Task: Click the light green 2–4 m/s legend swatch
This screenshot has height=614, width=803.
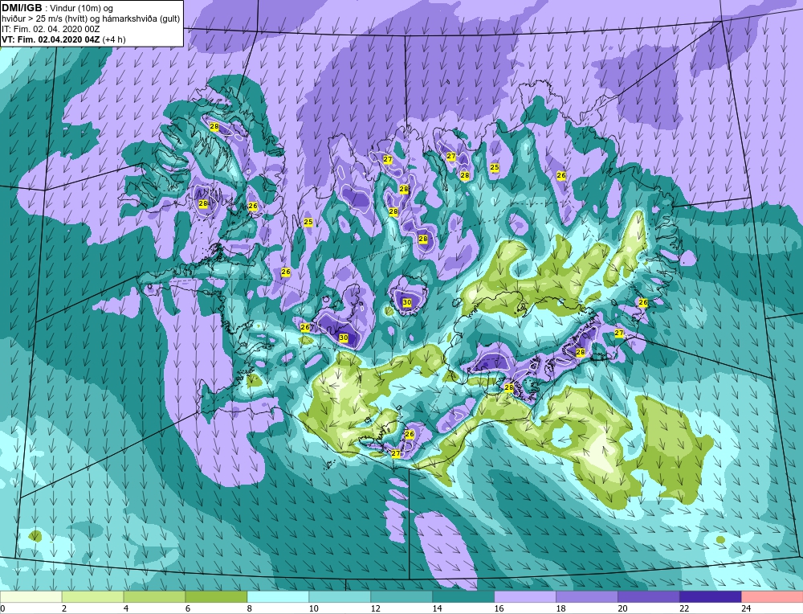Action: pos(92,597)
